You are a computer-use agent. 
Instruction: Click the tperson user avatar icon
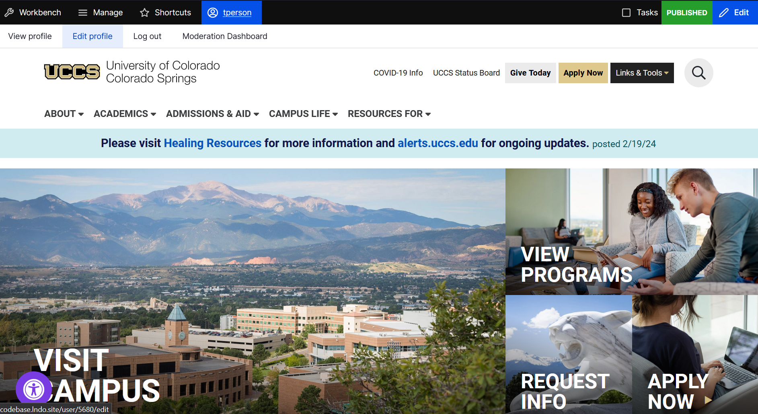coord(213,12)
